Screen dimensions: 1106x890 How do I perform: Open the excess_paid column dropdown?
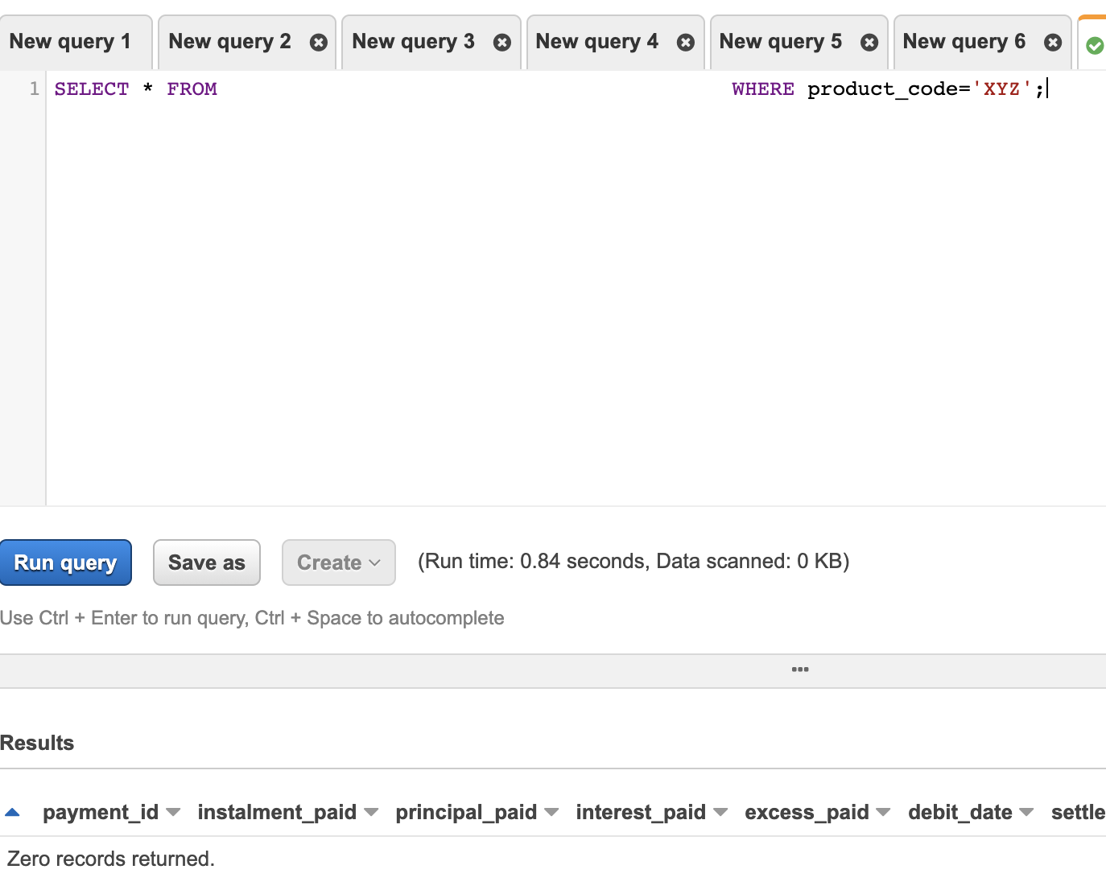[x=885, y=813]
